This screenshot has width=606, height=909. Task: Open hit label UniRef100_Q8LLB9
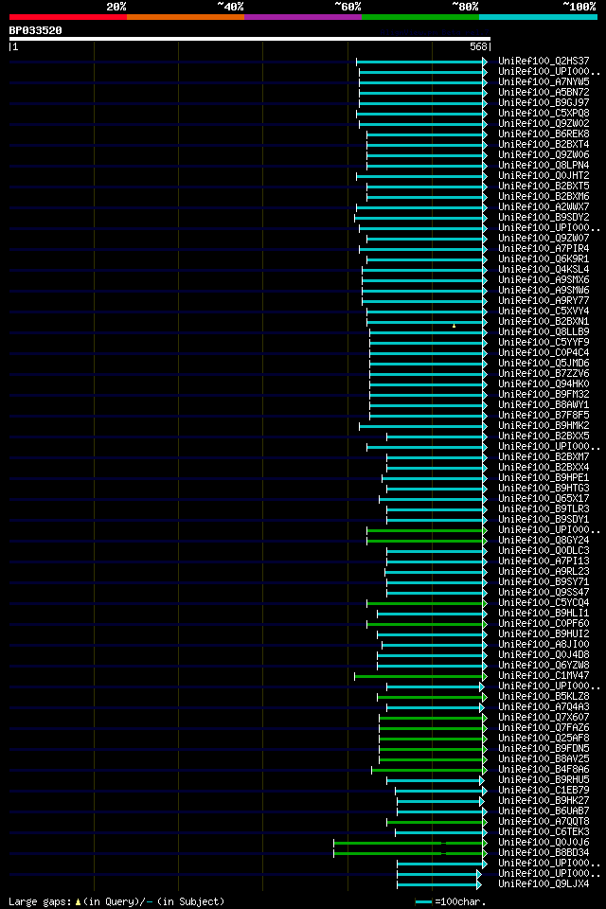544,332
